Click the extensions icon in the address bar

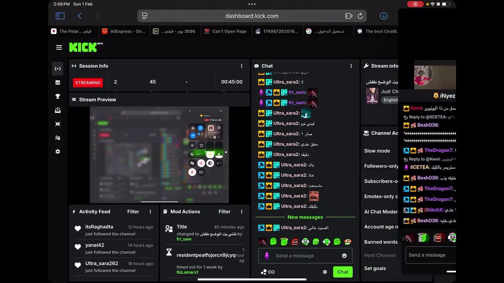click(x=349, y=16)
